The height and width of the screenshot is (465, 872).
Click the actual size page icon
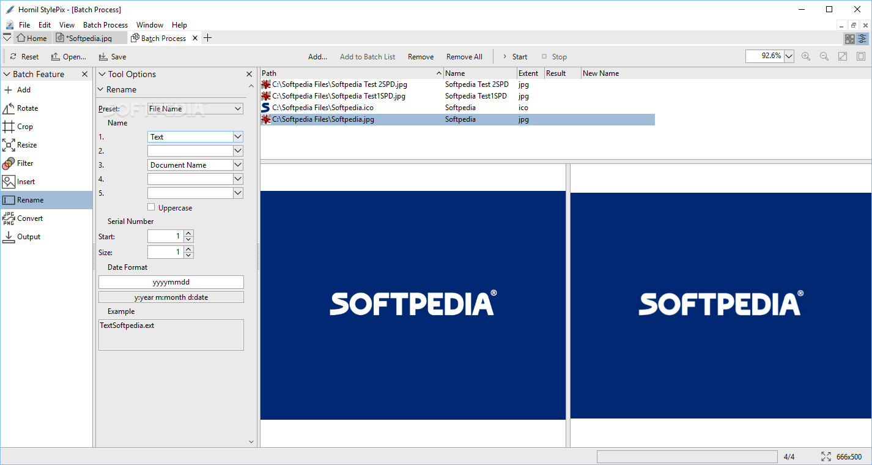coord(861,56)
